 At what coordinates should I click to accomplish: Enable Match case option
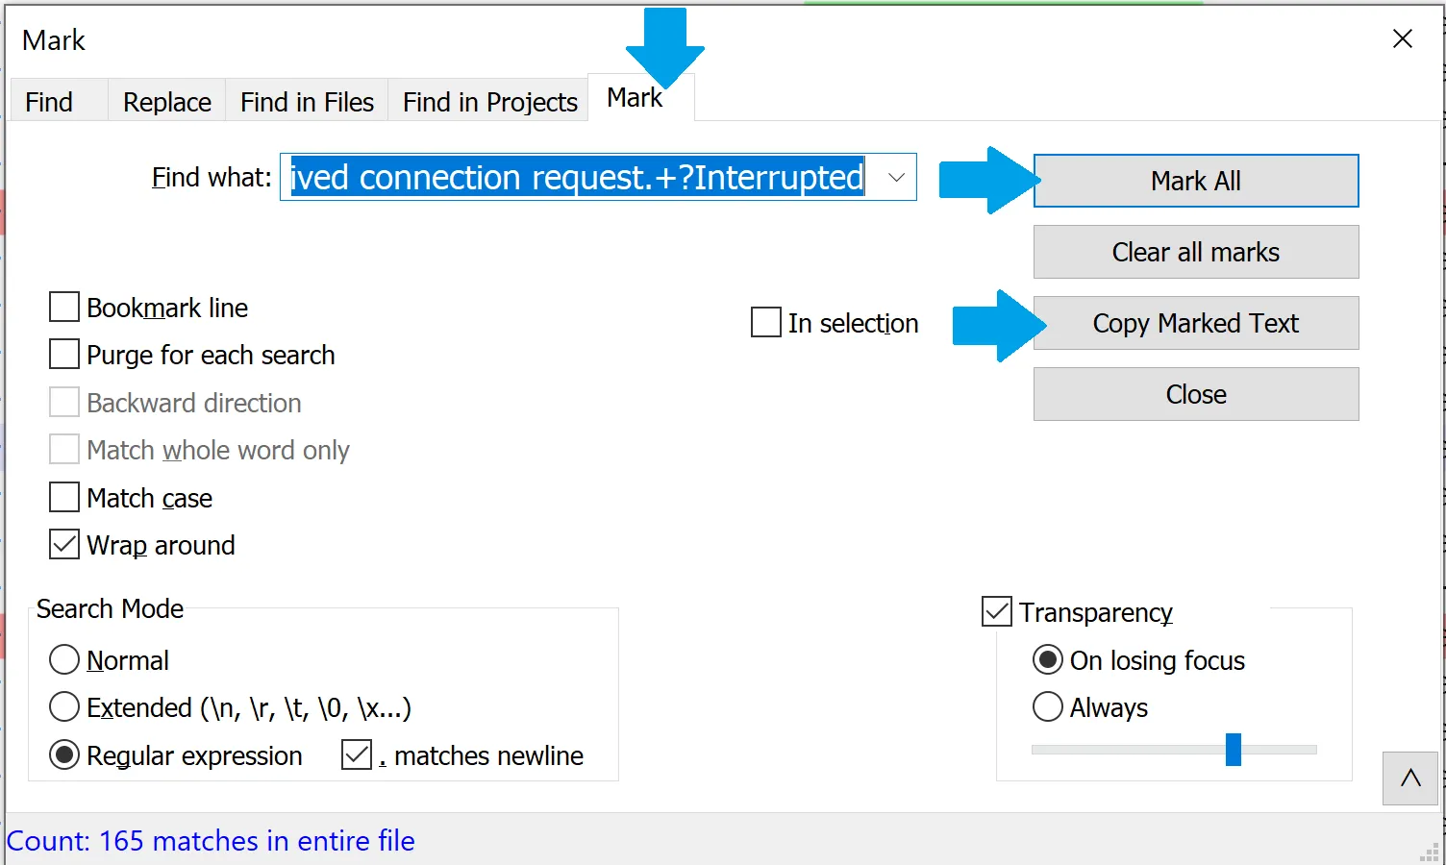[64, 498]
